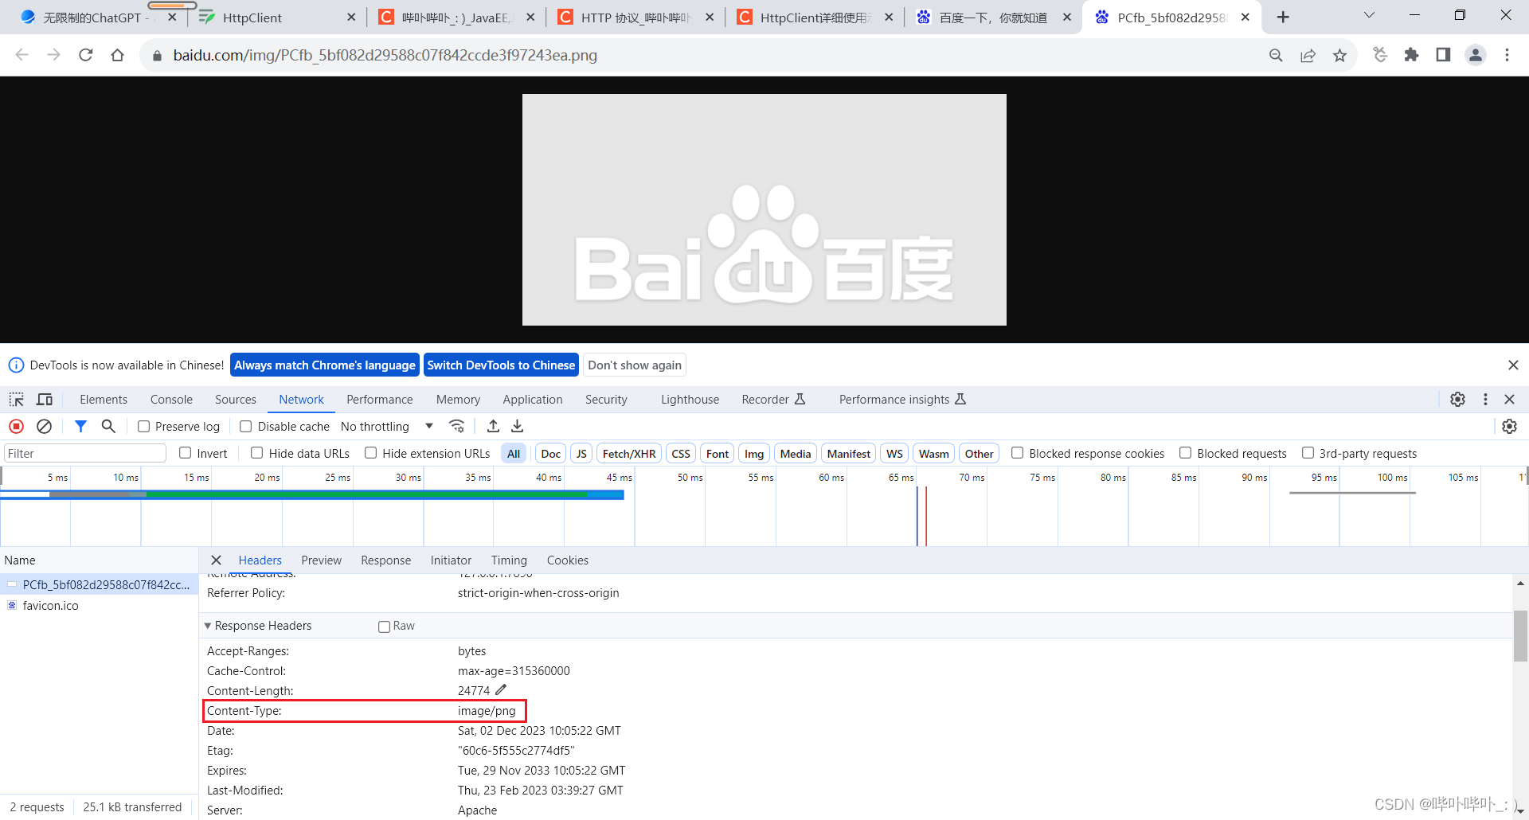Click the edit pencil next to Content-Length
The width and height of the screenshot is (1529, 820).
tap(502, 689)
